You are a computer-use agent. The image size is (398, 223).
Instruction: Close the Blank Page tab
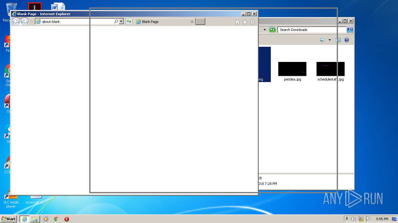pyautogui.click(x=192, y=22)
